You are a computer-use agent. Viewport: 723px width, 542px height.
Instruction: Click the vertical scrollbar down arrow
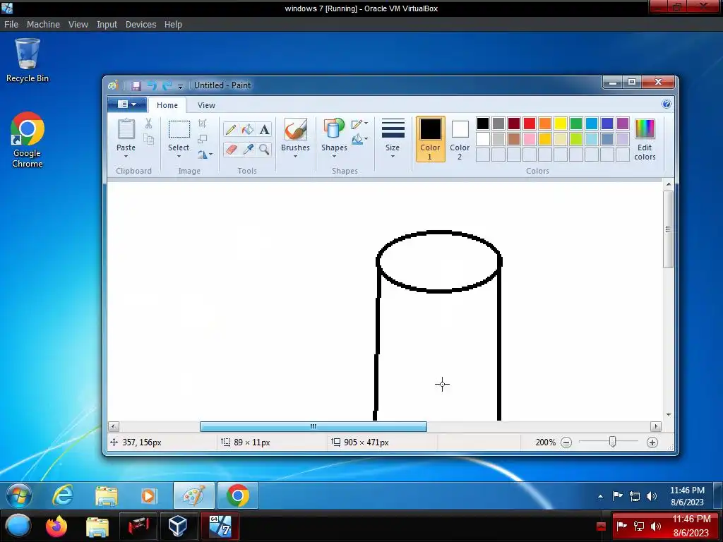click(669, 415)
